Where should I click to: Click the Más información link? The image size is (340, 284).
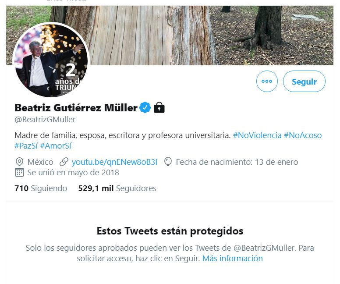click(233, 259)
